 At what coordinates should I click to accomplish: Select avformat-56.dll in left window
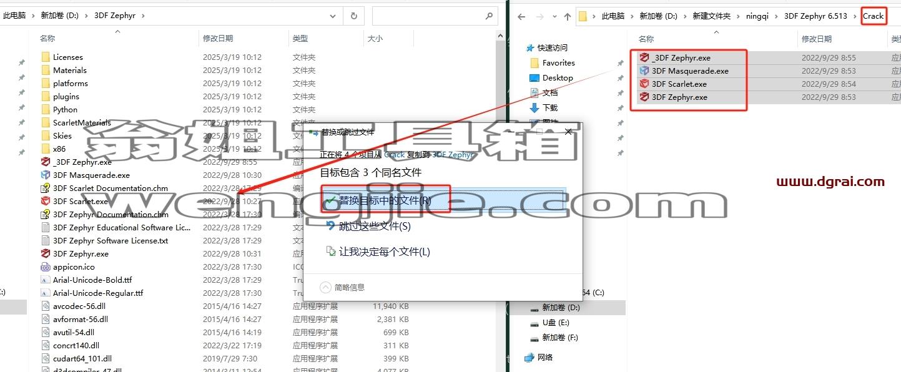[81, 319]
